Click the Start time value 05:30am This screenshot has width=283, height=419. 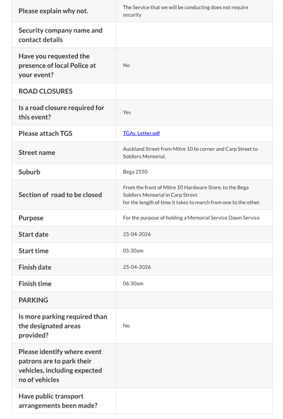point(133,251)
